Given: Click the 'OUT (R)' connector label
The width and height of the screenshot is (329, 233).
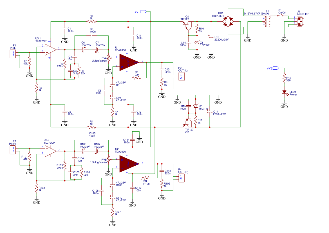Looking at the screenshot, I should tap(183, 172).
